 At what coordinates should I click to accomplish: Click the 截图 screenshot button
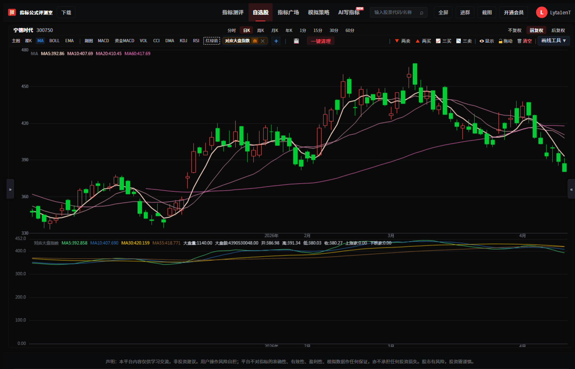[487, 13]
